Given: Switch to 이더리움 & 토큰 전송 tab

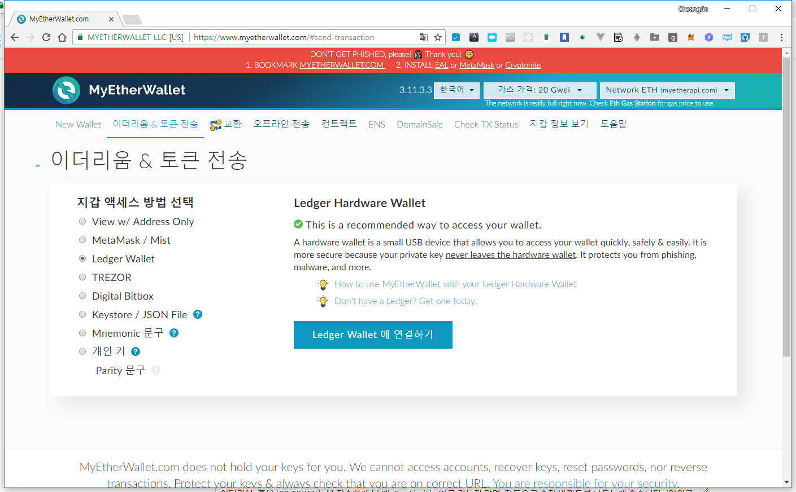Looking at the screenshot, I should (x=155, y=124).
